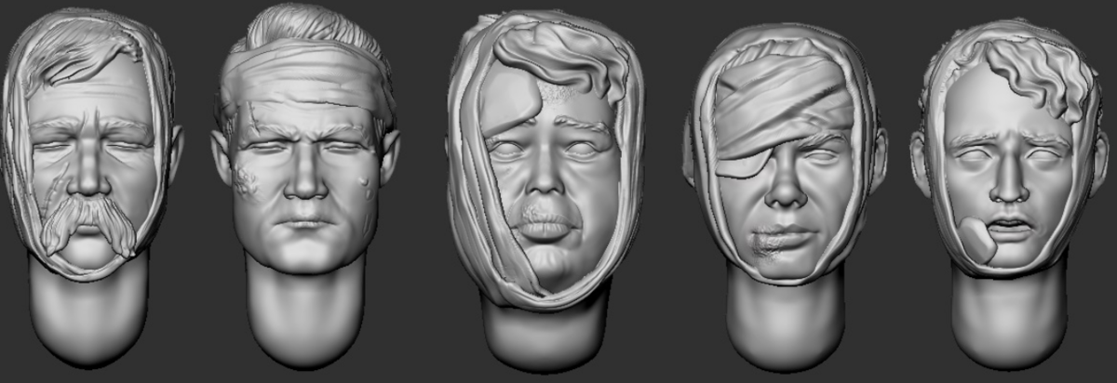The width and height of the screenshot is (1117, 383).
Task: Click the neck stand of the fourth head
Action: [787, 321]
